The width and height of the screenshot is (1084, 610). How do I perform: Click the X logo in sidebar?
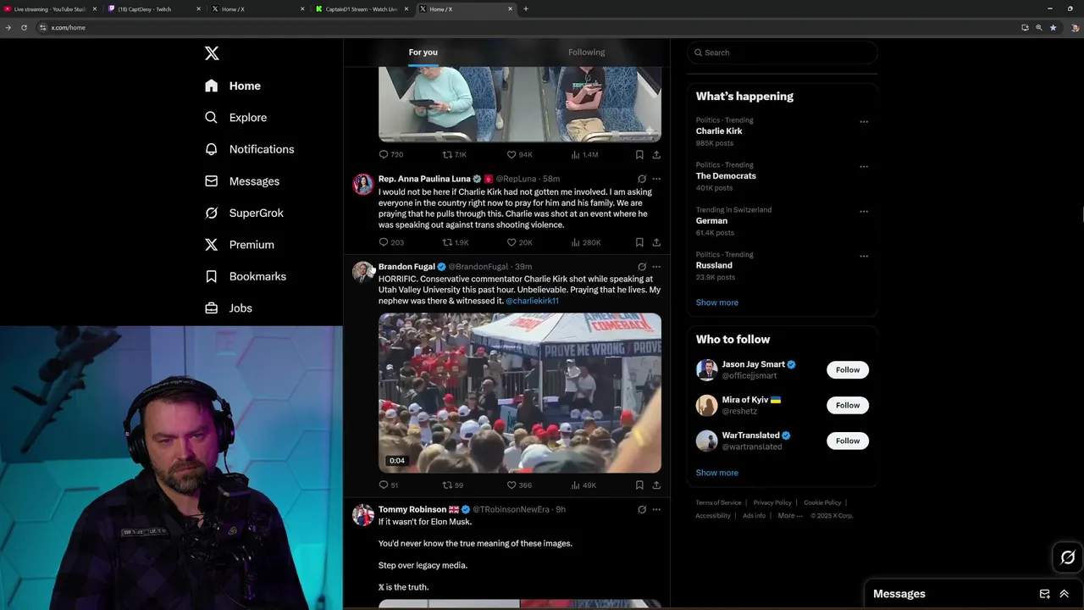212,53
